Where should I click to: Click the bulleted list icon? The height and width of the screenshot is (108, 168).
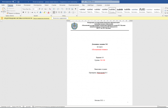coord(54,9)
